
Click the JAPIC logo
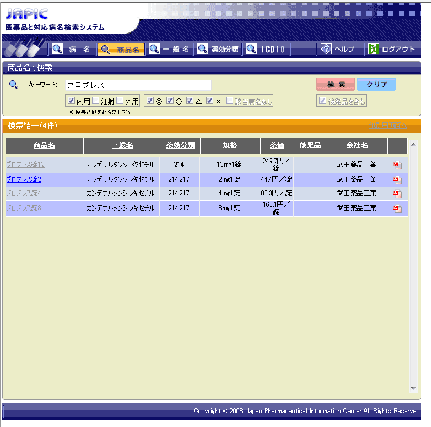pos(26,14)
